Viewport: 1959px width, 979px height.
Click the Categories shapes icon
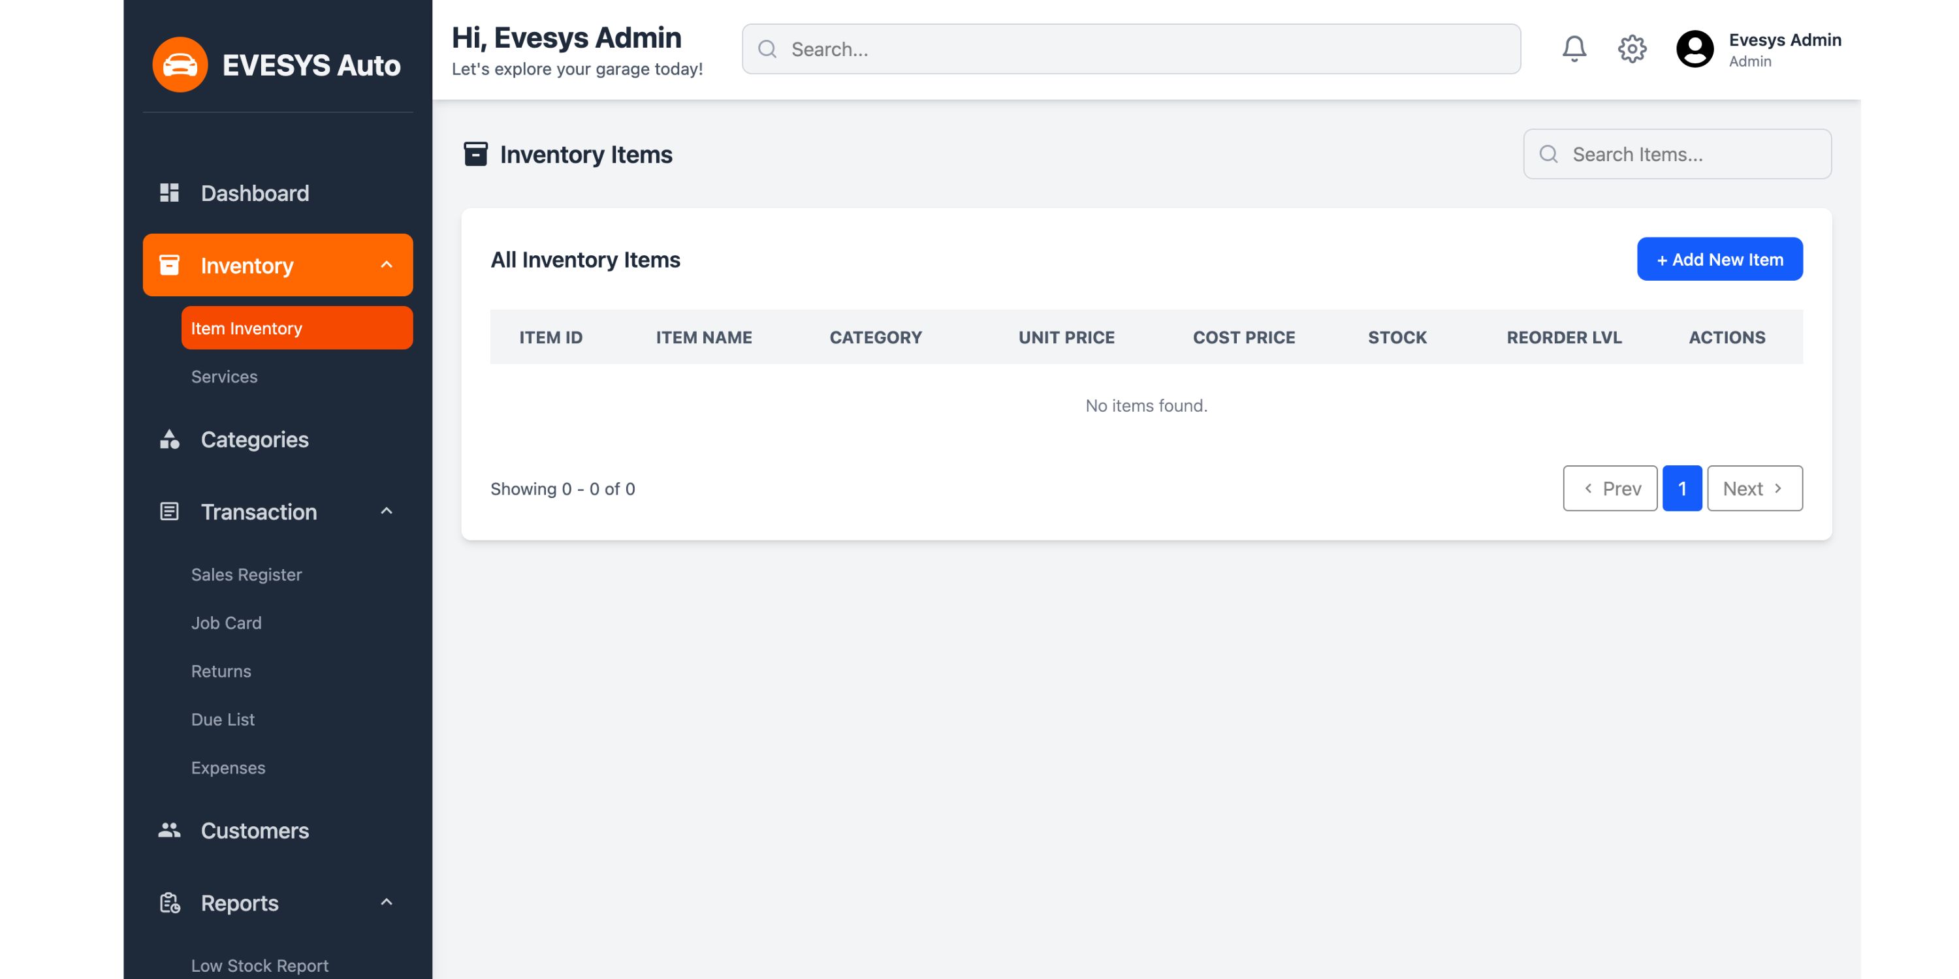click(169, 439)
